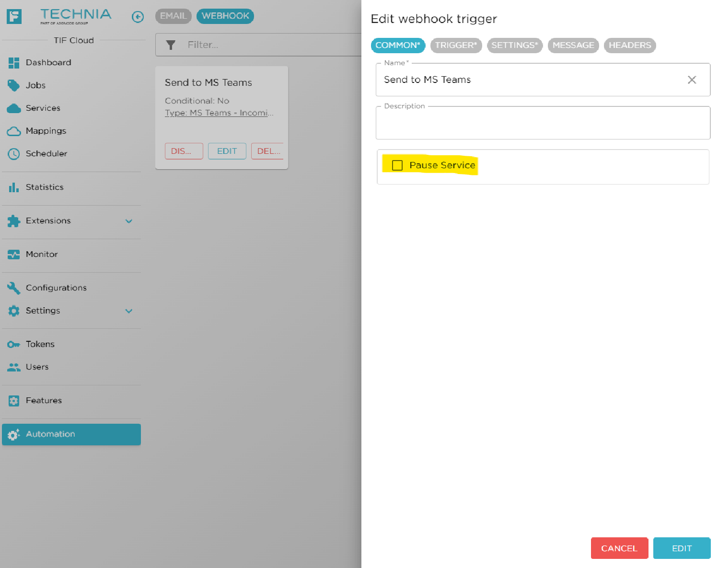This screenshot has width=718, height=568.
Task: Enable the Pause Service checkbox
Action: click(397, 165)
